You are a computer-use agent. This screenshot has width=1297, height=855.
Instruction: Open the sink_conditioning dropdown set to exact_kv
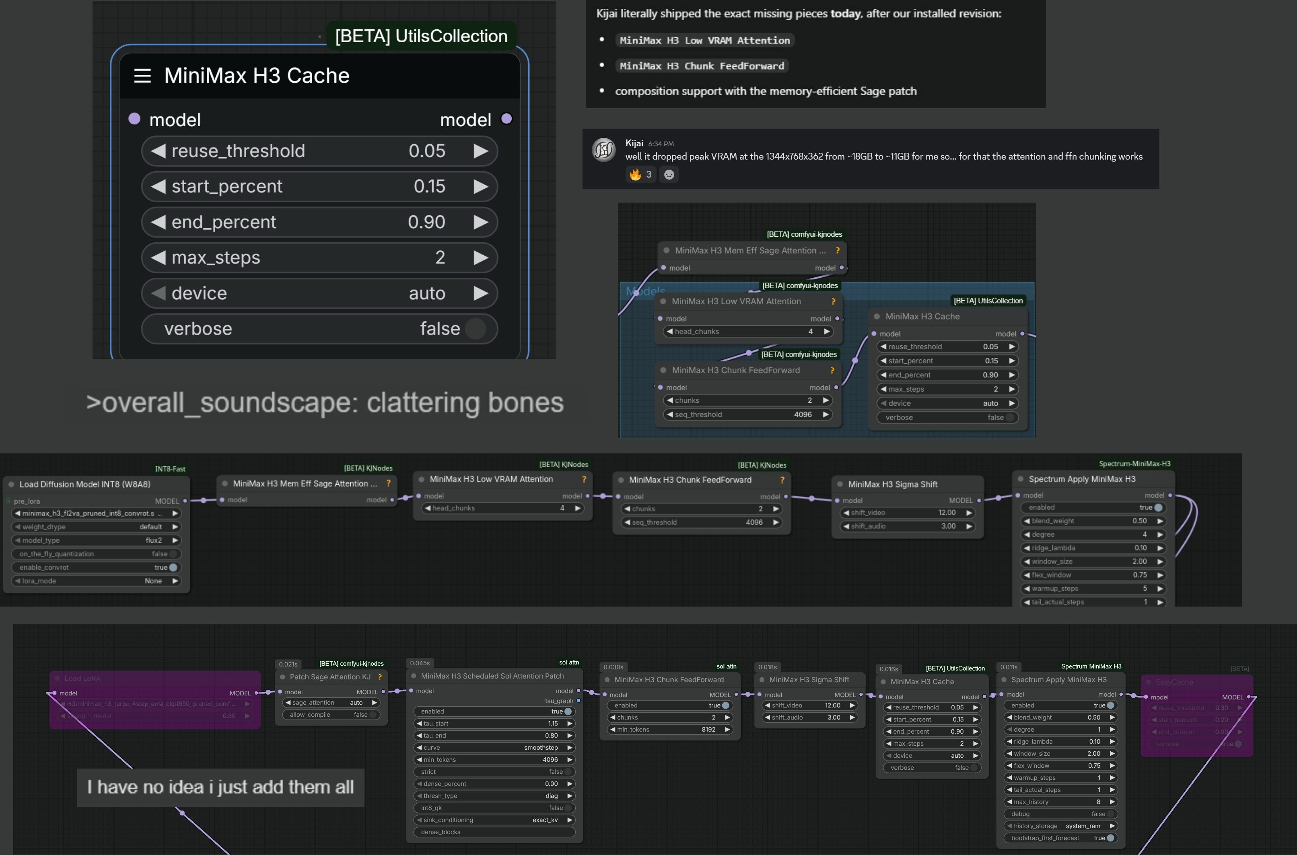coord(494,820)
